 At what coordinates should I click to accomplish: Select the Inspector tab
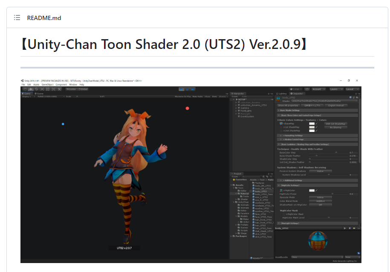tap(297, 94)
